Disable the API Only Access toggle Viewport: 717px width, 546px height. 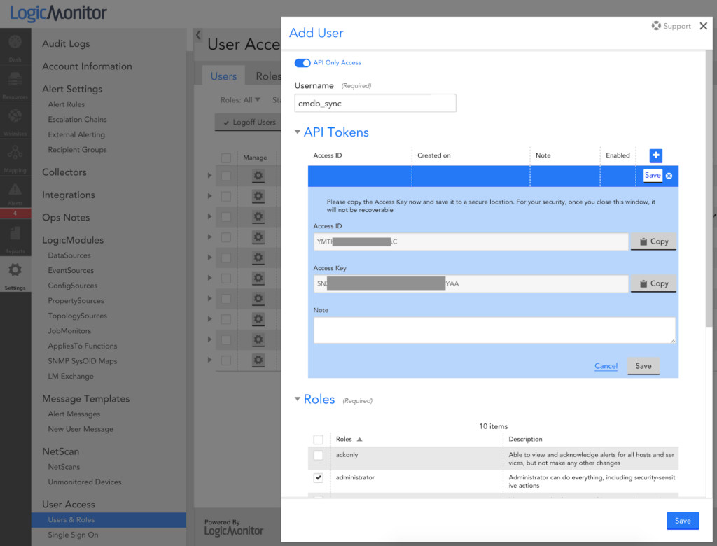click(302, 62)
